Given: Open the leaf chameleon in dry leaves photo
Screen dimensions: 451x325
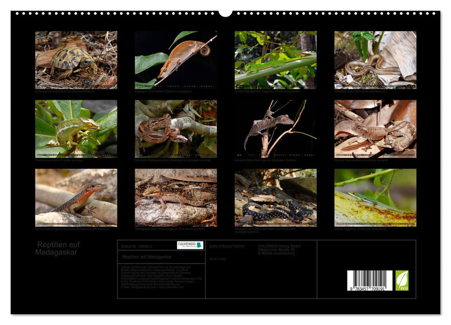Looking at the screenshot, I should [x=375, y=129].
